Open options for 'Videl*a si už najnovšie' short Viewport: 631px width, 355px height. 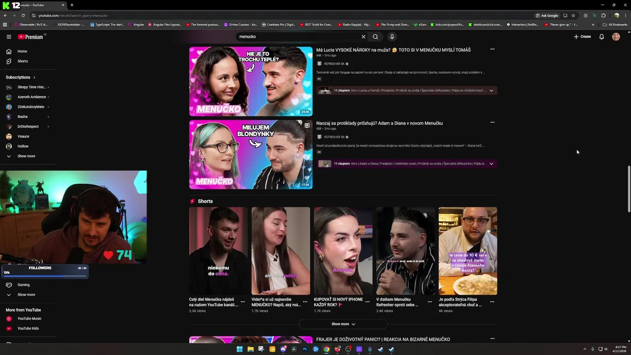tap(305, 302)
